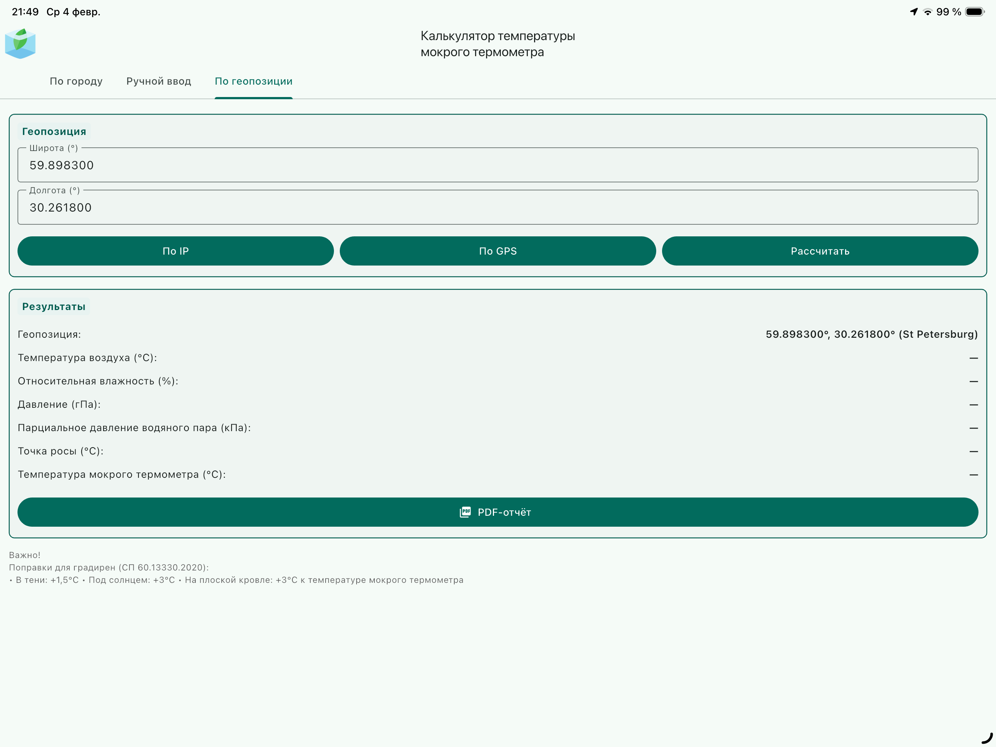
Task: Click the Температура воздуха (°C) row label
Action: tap(87, 358)
